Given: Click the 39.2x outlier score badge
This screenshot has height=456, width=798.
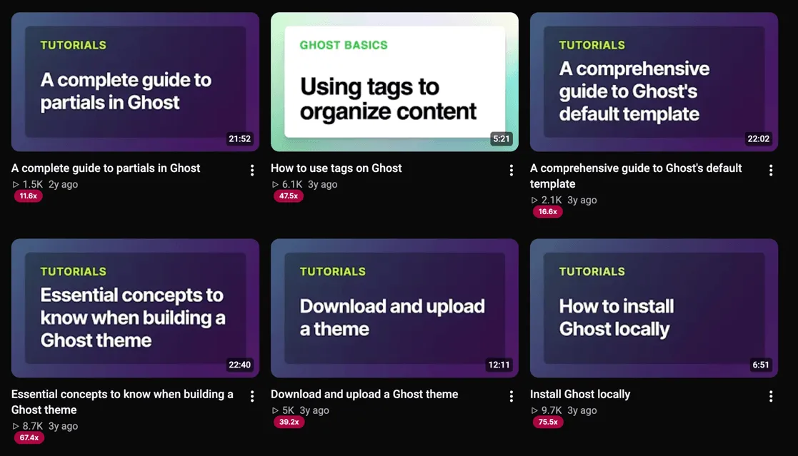Looking at the screenshot, I should click(x=289, y=422).
